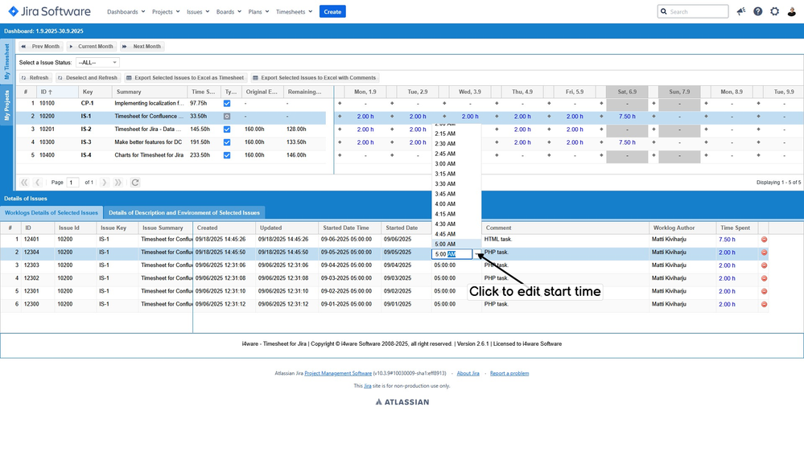Image resolution: width=804 pixels, height=452 pixels.
Task: Reload the issue grid via pager refresh icon
Action: (135, 183)
